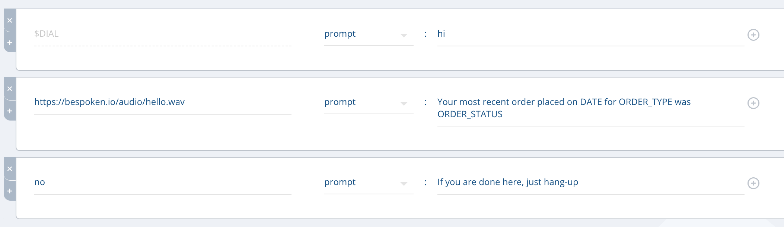Insert a row after the hello.wav interaction
Image resolution: width=784 pixels, height=227 pixels.
pyautogui.click(x=10, y=111)
